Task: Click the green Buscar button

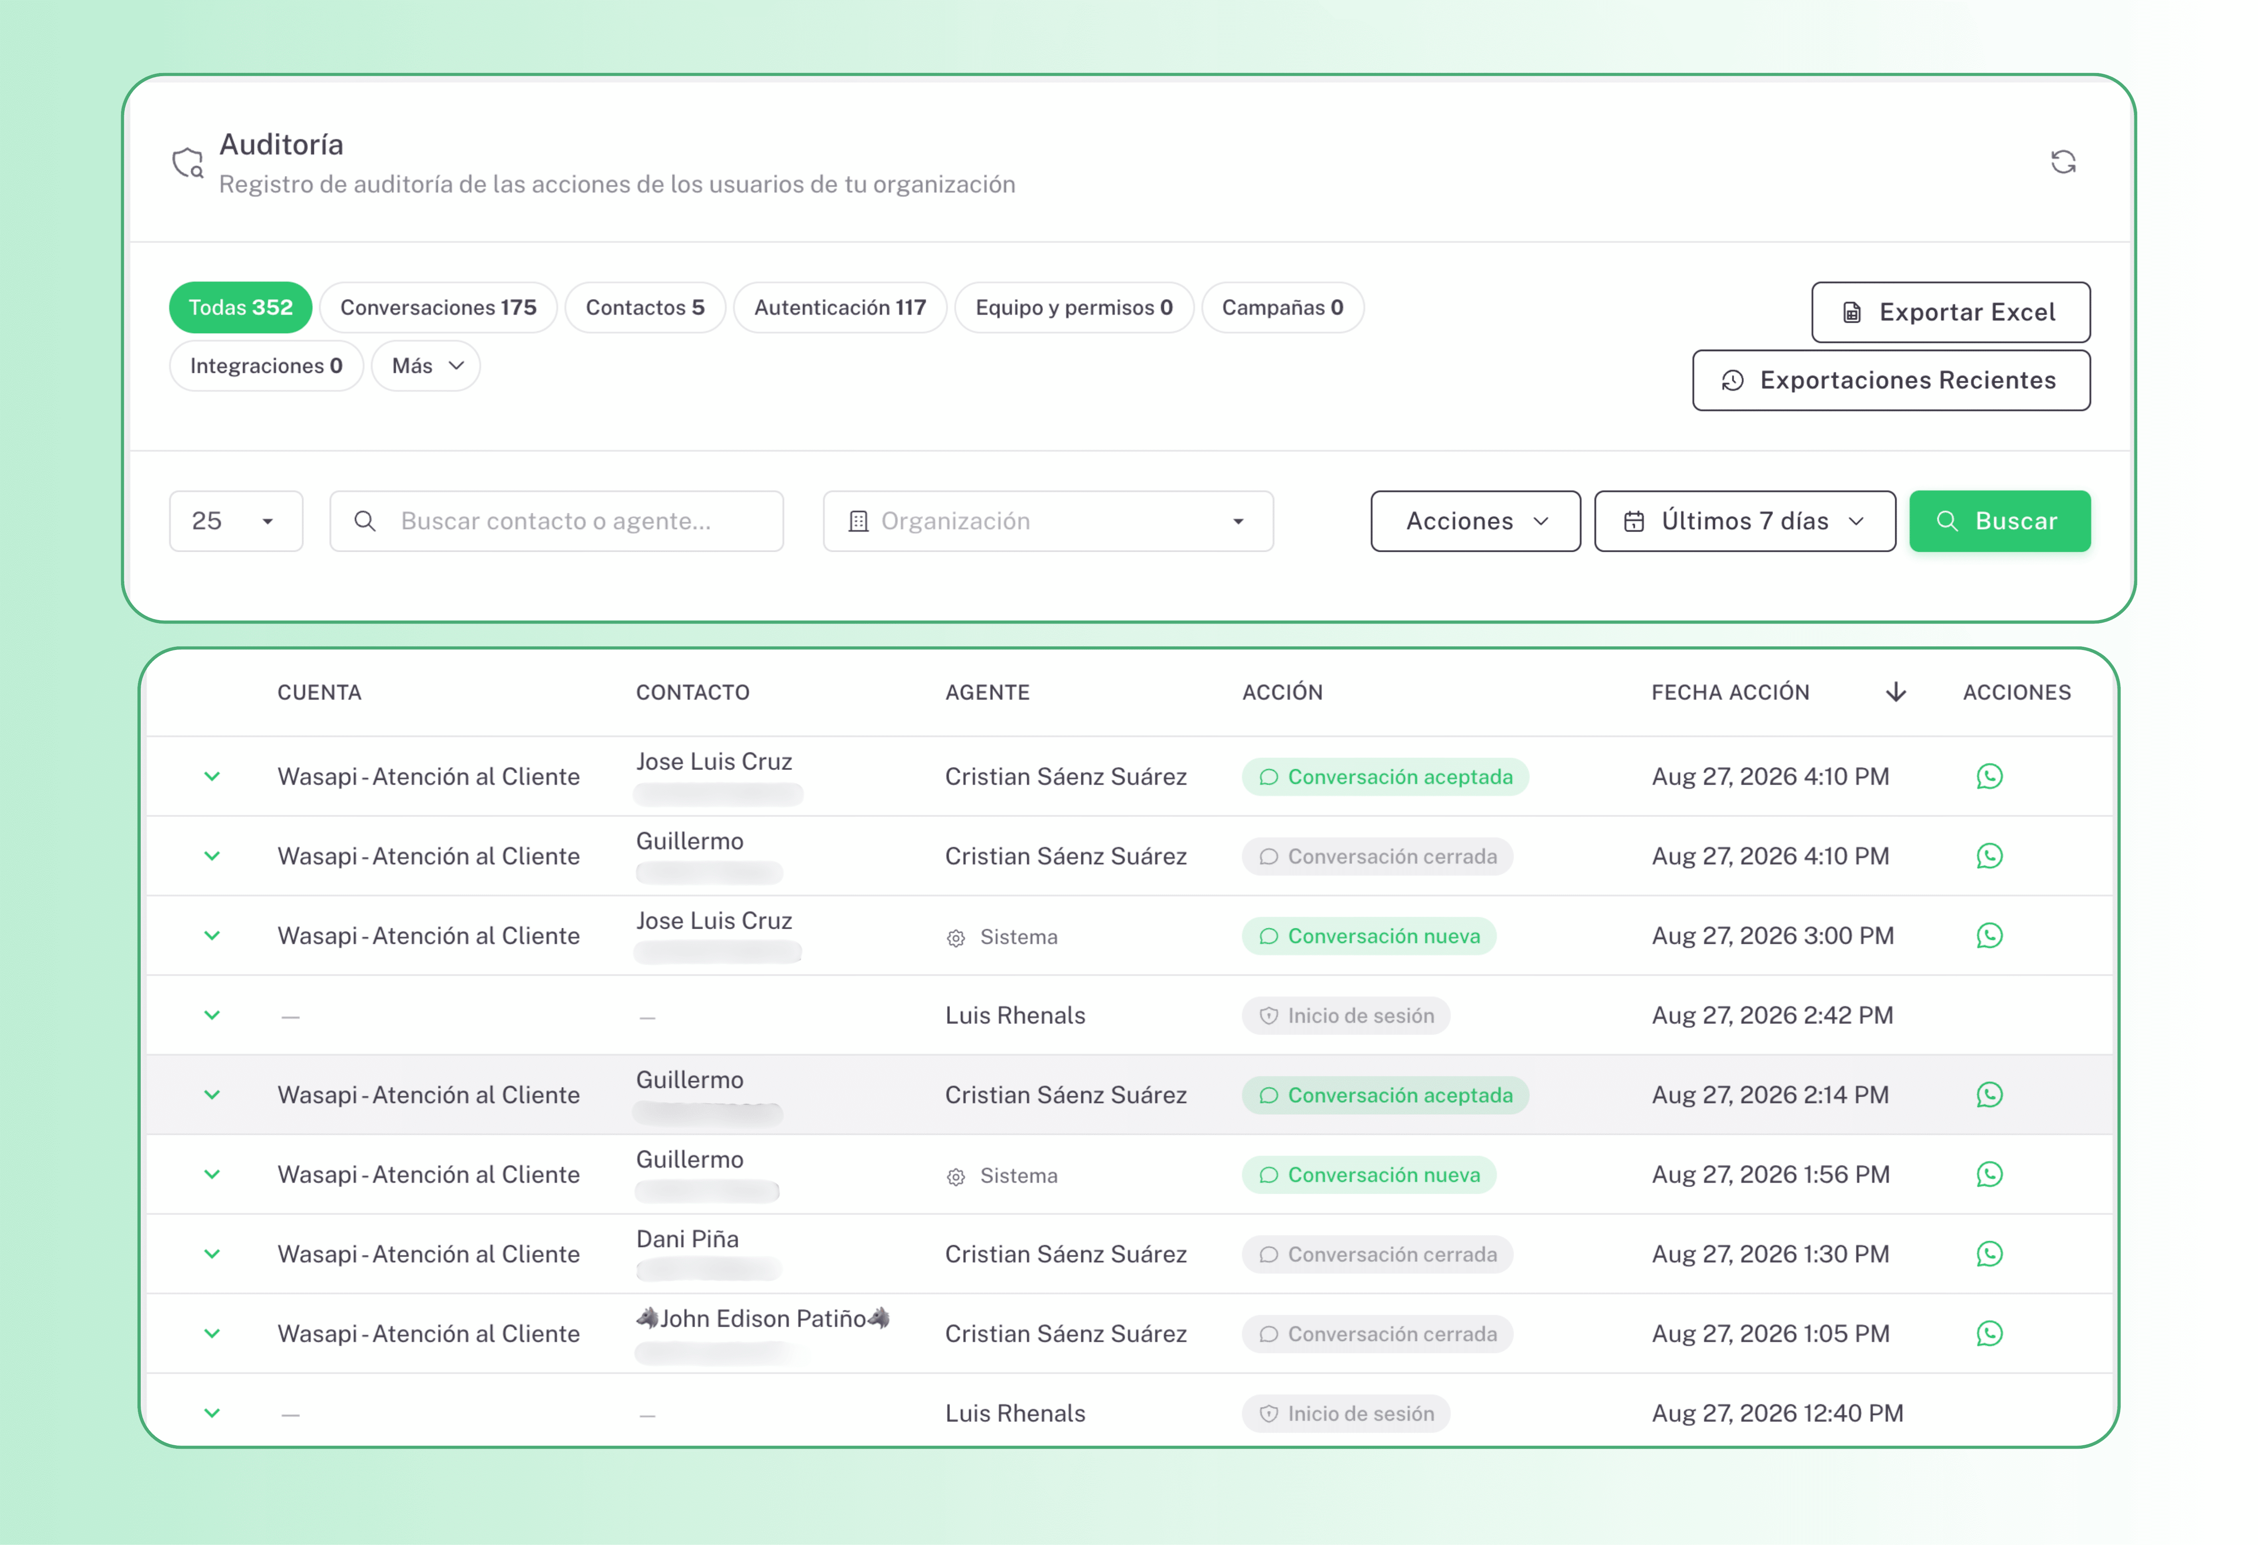Action: [x=1999, y=521]
